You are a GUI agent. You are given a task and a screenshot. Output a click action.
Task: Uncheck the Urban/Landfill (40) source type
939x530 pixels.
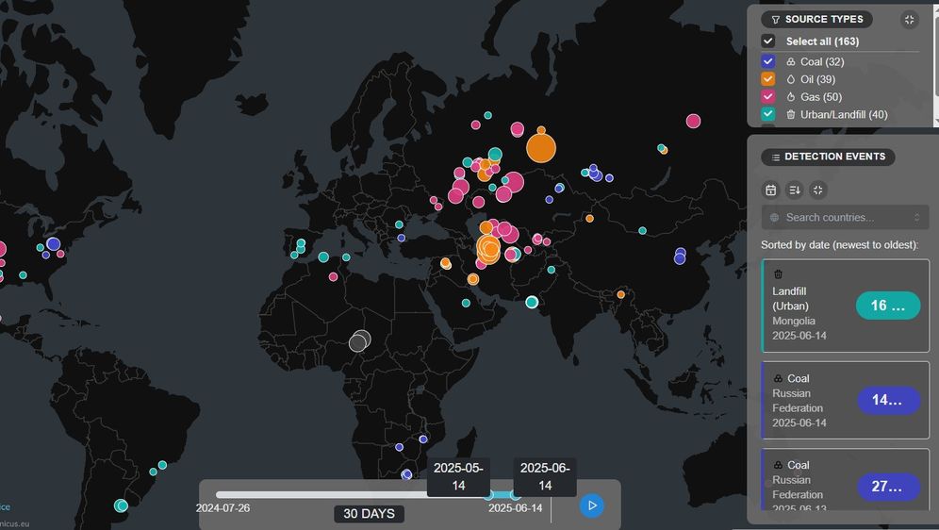768,114
